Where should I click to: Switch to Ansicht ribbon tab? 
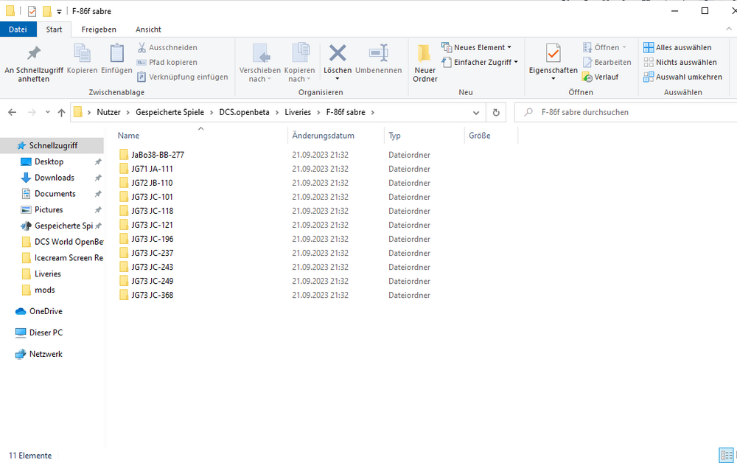click(x=149, y=29)
